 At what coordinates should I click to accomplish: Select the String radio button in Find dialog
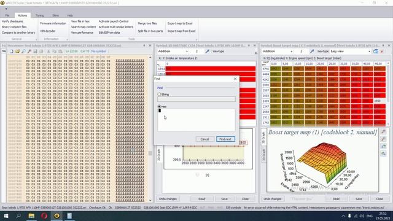[x=159, y=94]
